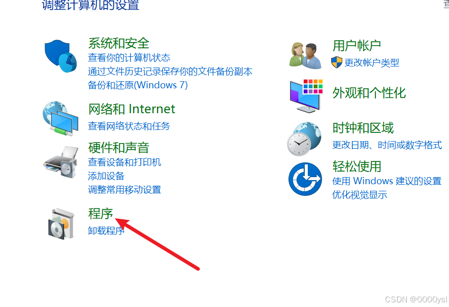The image size is (449, 307).
Task: Click the System and Security shield icon
Action: coord(61,56)
